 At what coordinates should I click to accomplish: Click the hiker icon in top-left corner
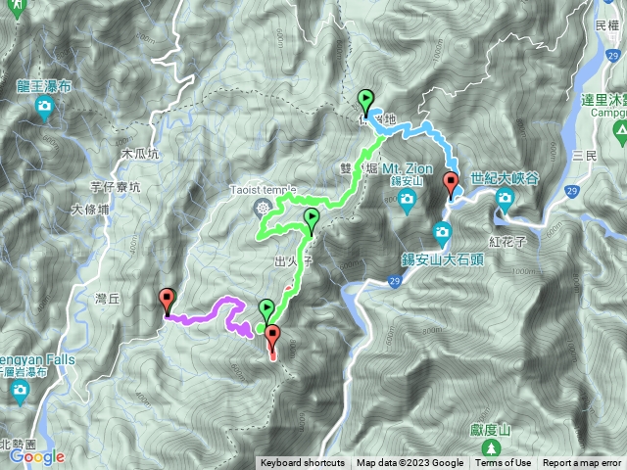point(17,7)
